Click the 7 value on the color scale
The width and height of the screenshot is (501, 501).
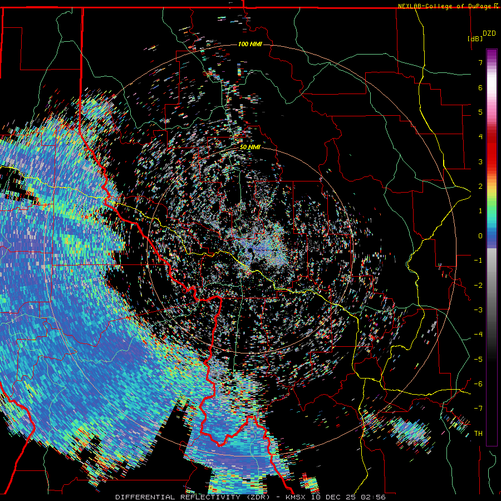coord(480,62)
